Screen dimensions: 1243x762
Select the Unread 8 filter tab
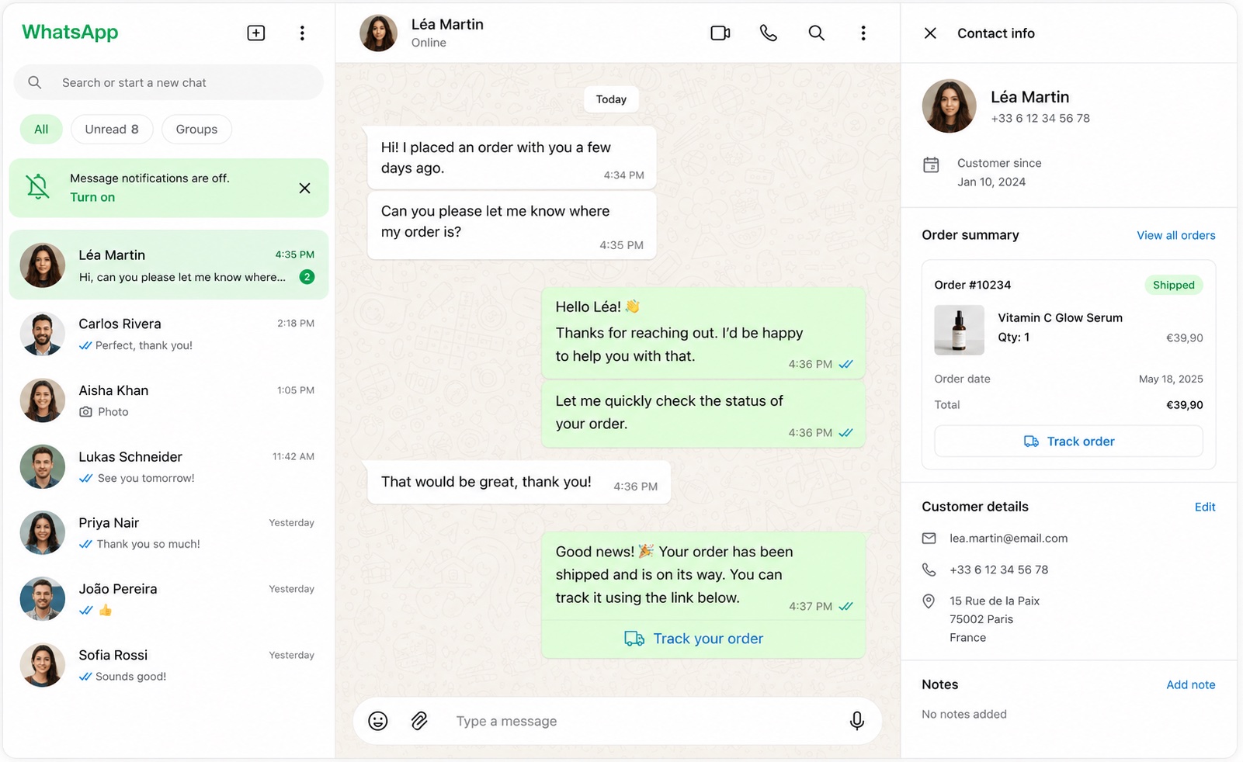(112, 129)
